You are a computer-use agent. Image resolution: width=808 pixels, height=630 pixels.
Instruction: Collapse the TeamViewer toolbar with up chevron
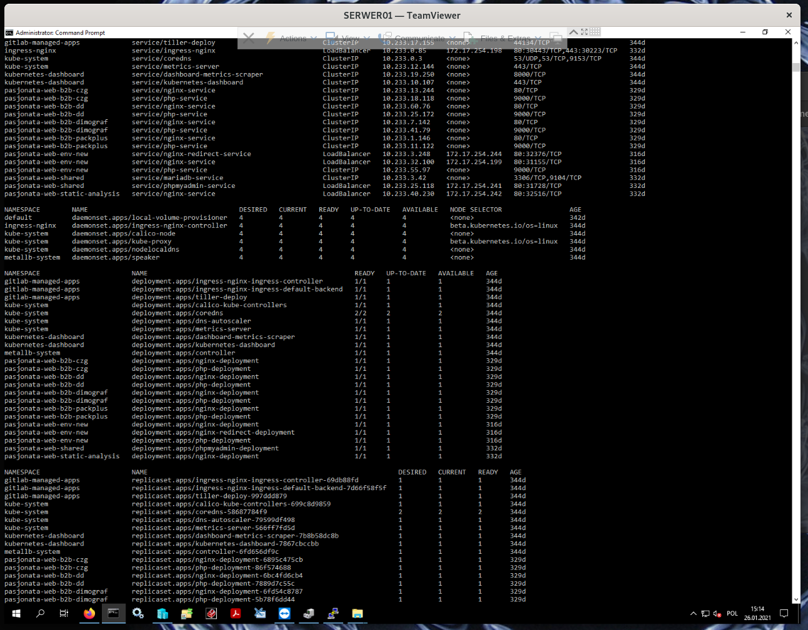coord(573,31)
